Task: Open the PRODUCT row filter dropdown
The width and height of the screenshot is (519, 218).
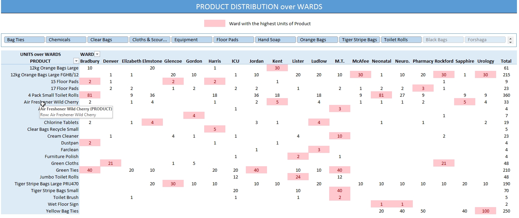Action: point(76,61)
